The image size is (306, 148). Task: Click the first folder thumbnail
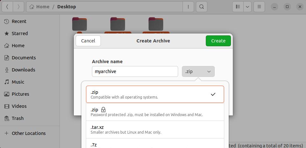[x=80, y=24]
